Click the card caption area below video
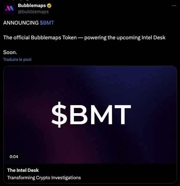This screenshot has width=180, height=186. click(x=90, y=173)
